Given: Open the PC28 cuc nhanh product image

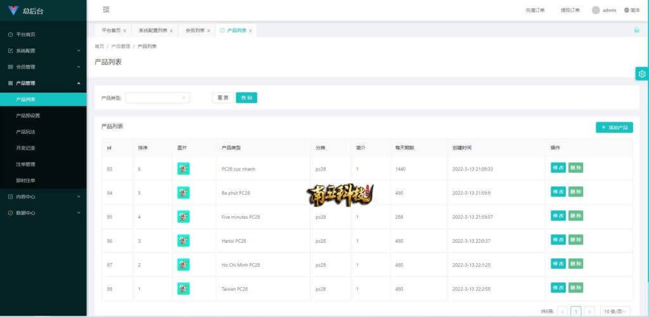Looking at the screenshot, I should 183,169.
